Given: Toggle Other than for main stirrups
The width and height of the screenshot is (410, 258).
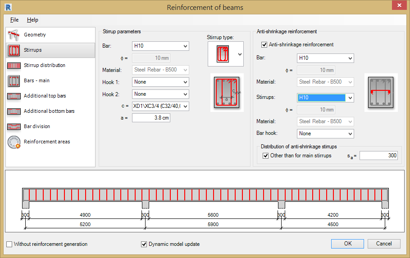Looking at the screenshot, I should (266, 156).
